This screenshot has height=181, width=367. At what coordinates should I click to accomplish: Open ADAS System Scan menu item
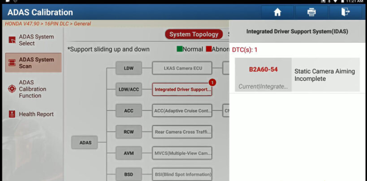point(33,63)
